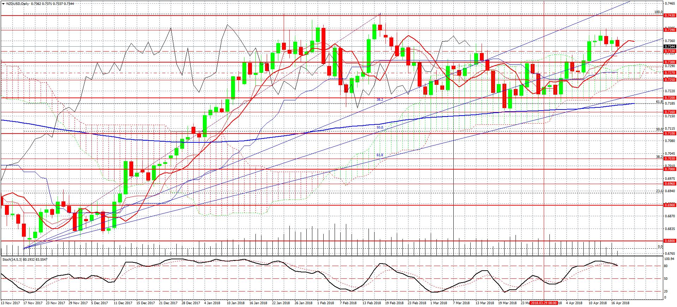The image size is (677, 307).
Task: Click the 0.7030 red price label
Action: 670,159
